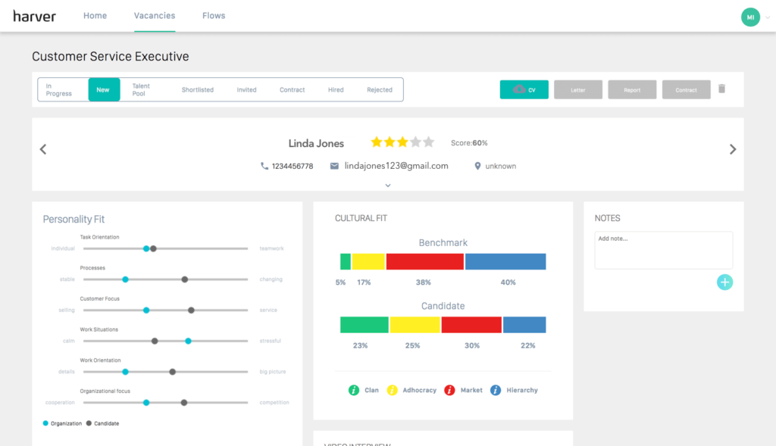Screen dimensions: 776x446
Task: Delete the candidate using the trash icon
Action: (721, 89)
